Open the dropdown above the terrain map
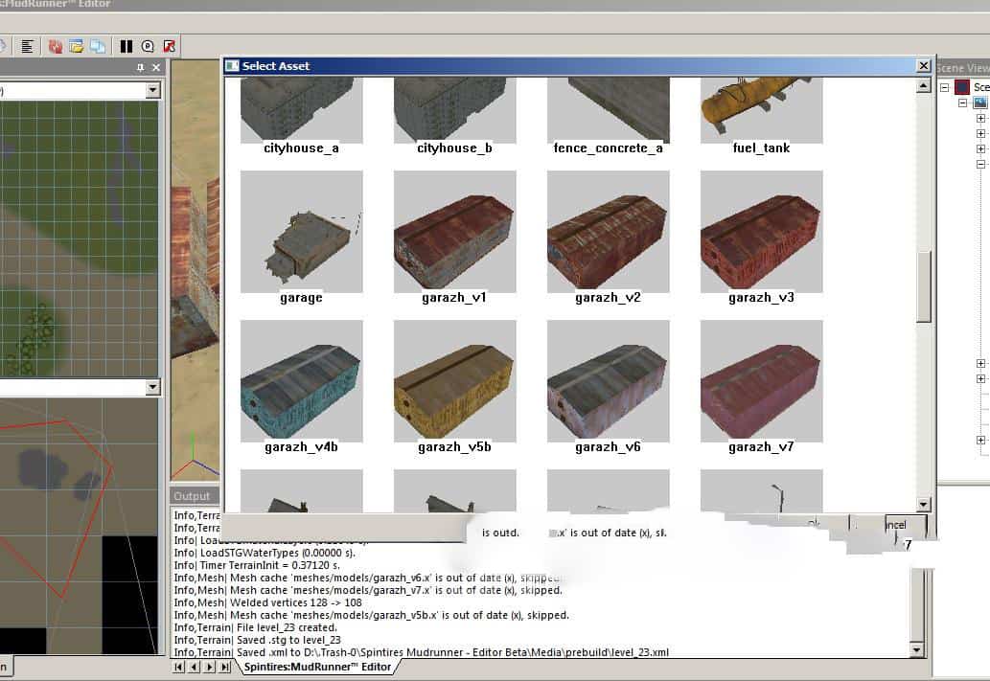The image size is (990, 681). [152, 90]
